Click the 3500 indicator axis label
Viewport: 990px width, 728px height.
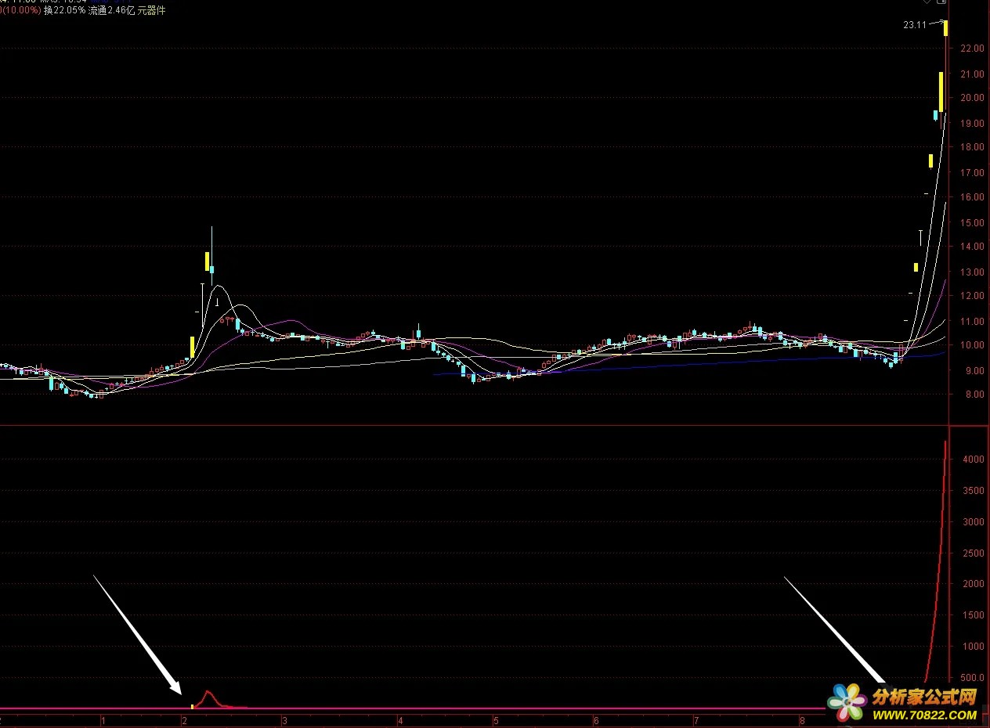pyautogui.click(x=973, y=492)
